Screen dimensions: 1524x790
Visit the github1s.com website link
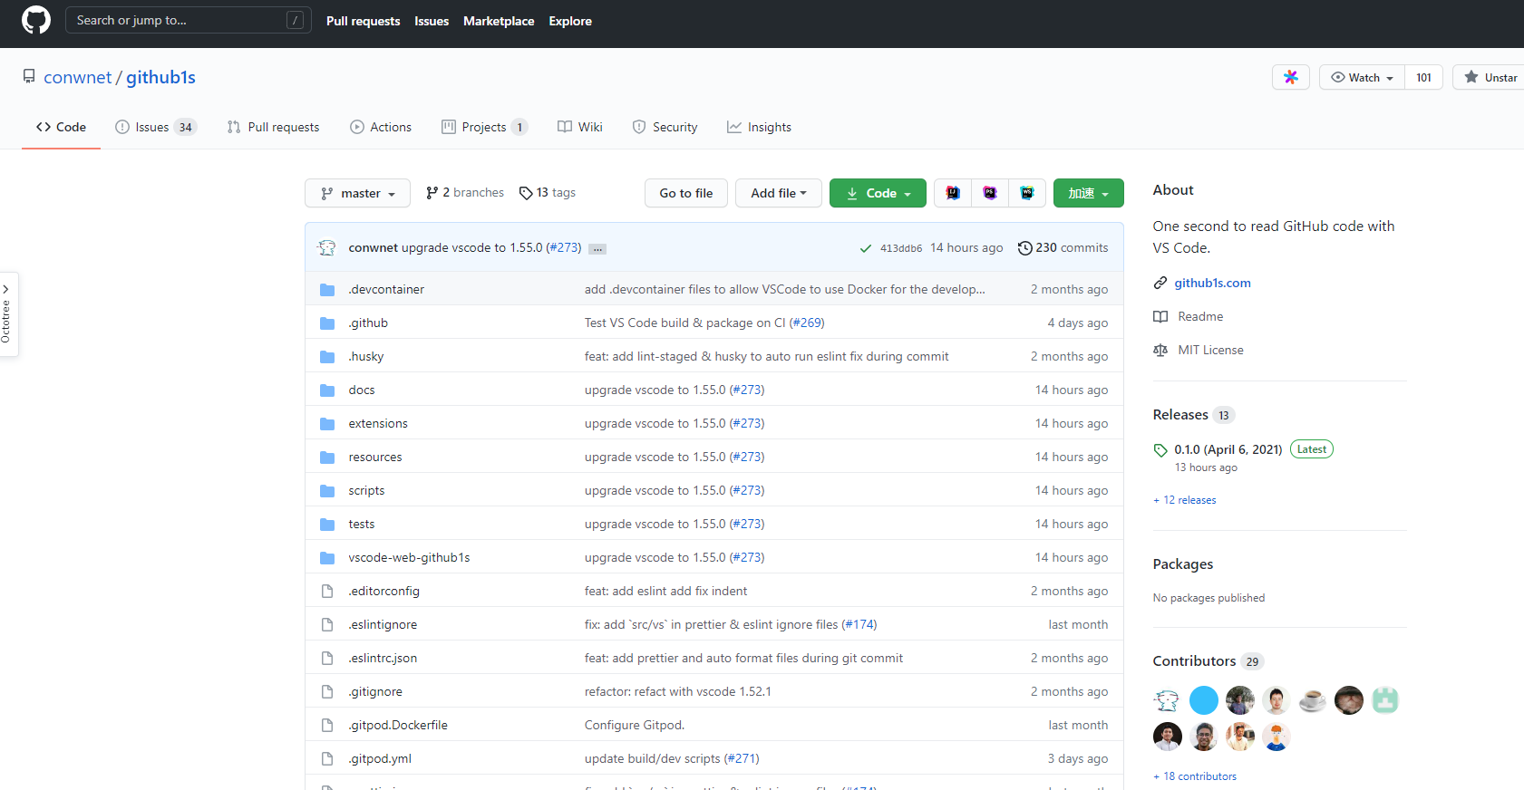[x=1212, y=284]
